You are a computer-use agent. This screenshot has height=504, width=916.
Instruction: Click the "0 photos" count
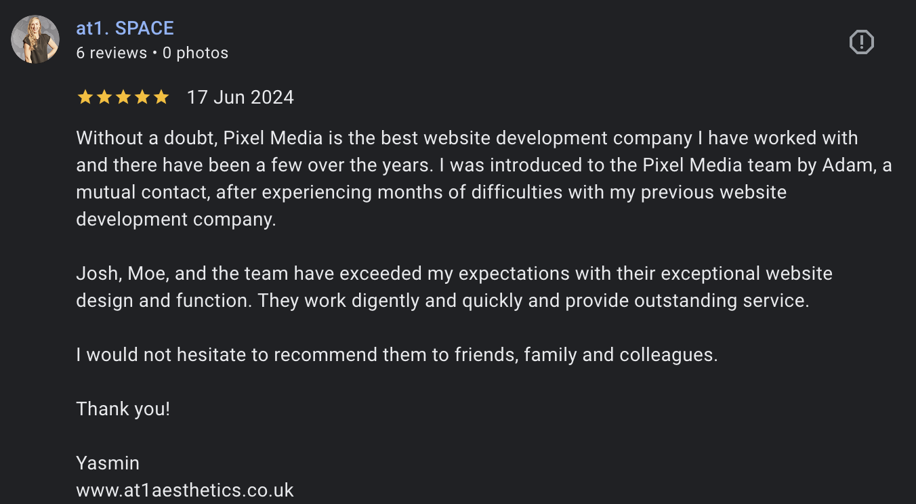point(195,53)
